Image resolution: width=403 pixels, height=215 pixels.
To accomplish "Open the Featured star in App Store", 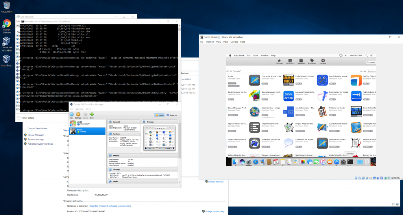I will tap(279, 61).
